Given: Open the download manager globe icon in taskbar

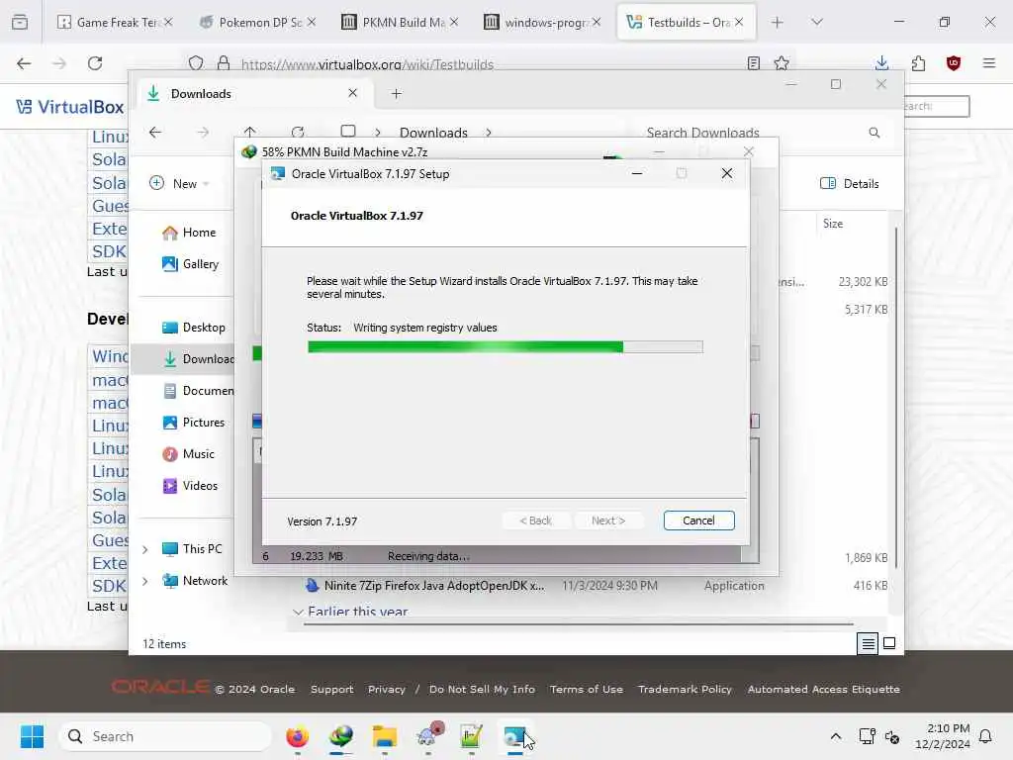Looking at the screenshot, I should 341,736.
